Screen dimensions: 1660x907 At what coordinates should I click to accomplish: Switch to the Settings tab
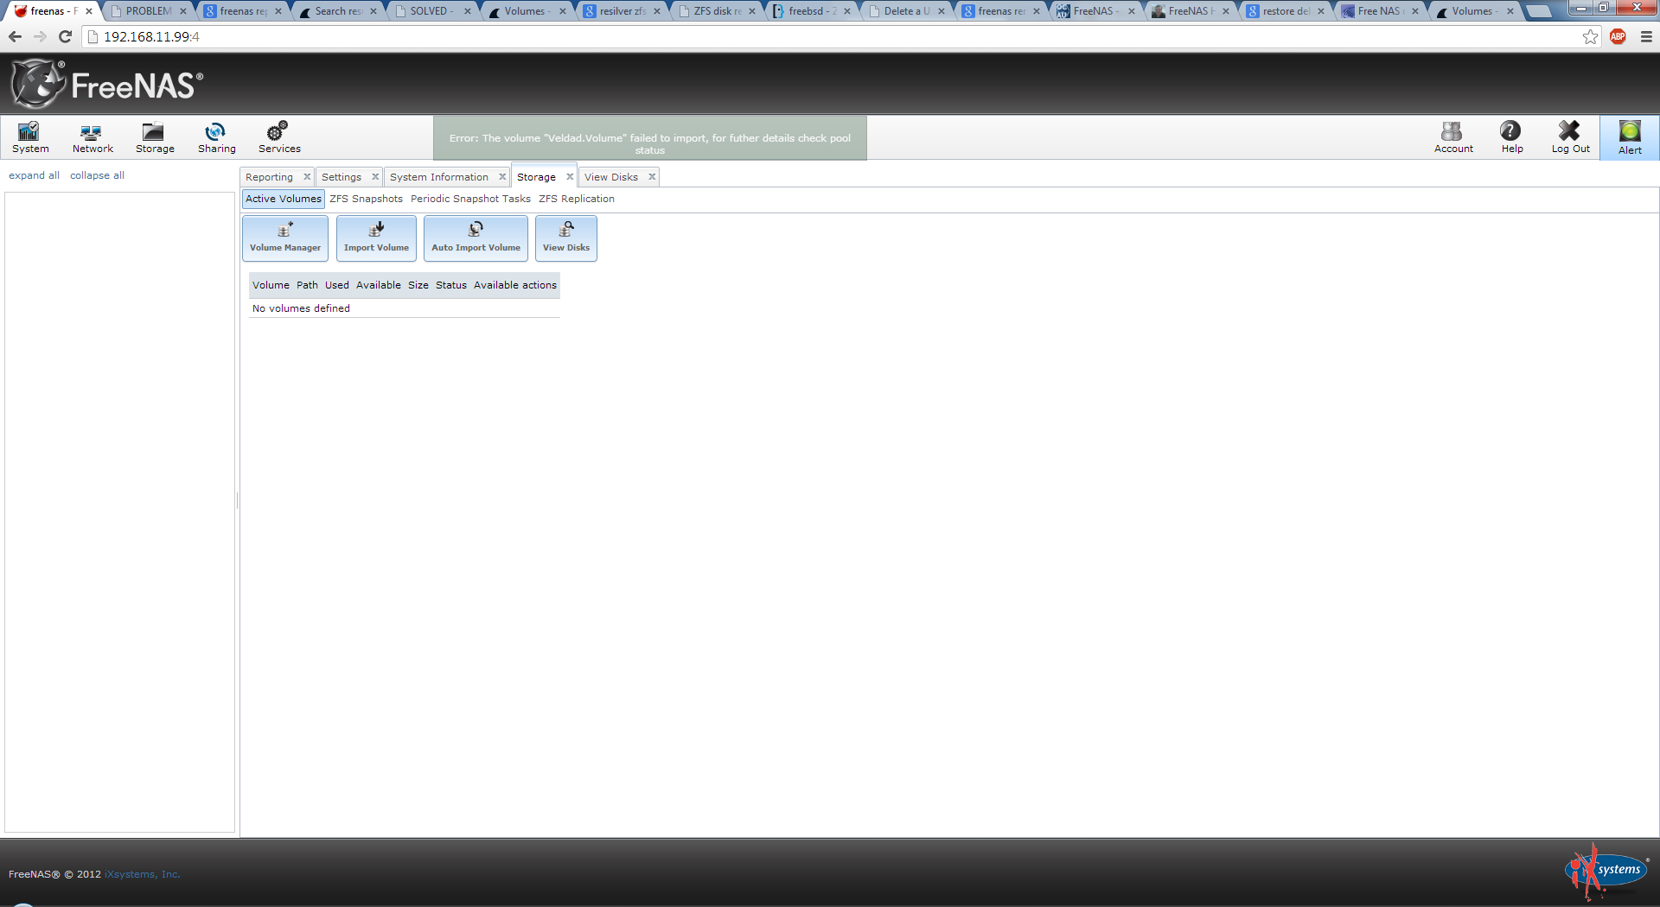click(342, 177)
